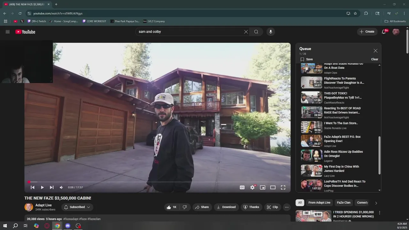Image resolution: width=409 pixels, height=230 pixels.
Task: Open CORE WORKOUT bookmark
Action: (x=94, y=21)
